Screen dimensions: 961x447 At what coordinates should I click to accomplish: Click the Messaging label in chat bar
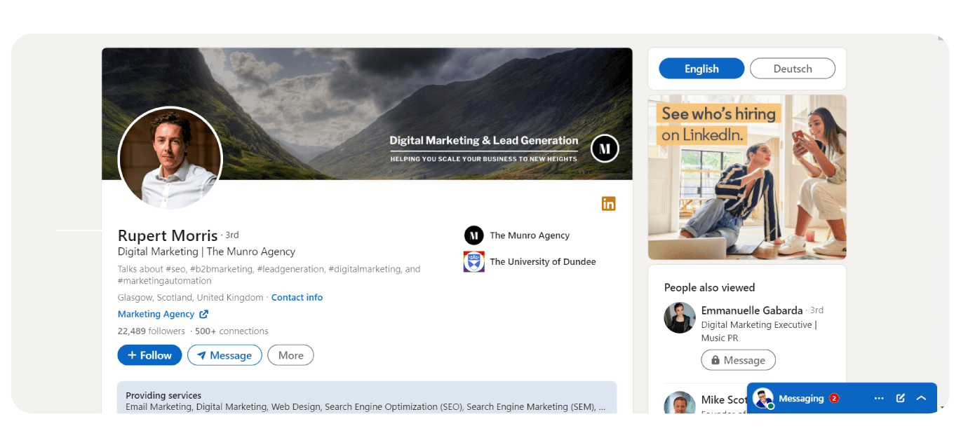tap(801, 398)
